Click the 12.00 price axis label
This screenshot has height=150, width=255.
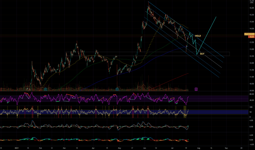pyautogui.click(x=252, y=63)
